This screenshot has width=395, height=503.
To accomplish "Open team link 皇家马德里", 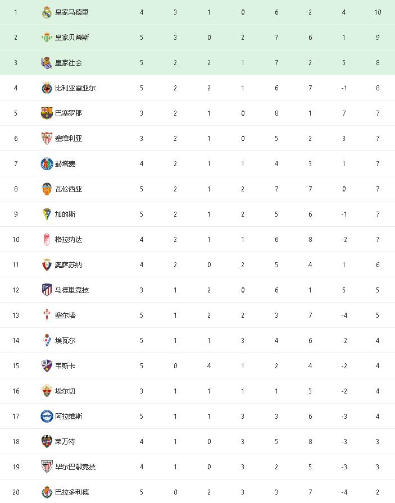I will pyautogui.click(x=71, y=12).
